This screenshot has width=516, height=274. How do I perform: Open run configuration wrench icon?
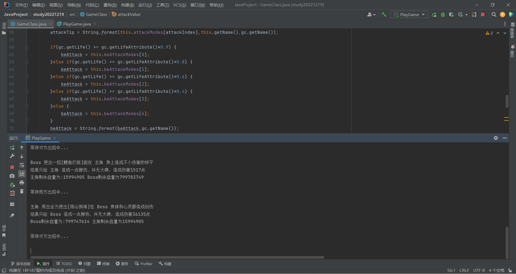(12, 156)
